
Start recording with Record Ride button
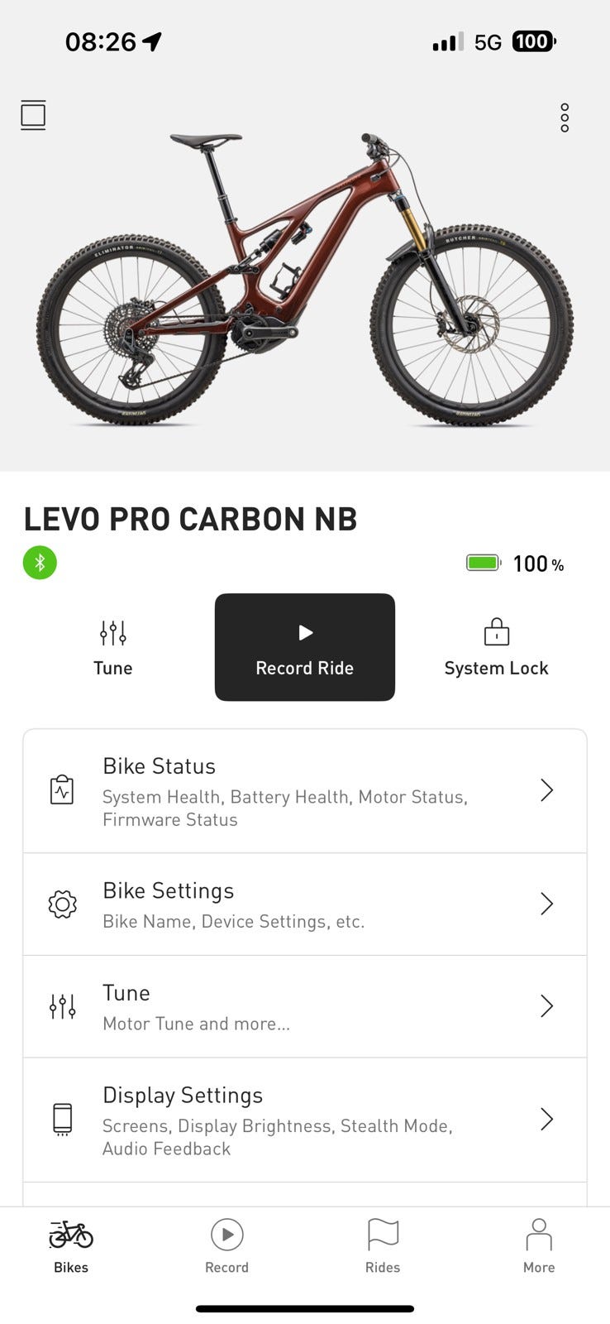pyautogui.click(x=305, y=647)
